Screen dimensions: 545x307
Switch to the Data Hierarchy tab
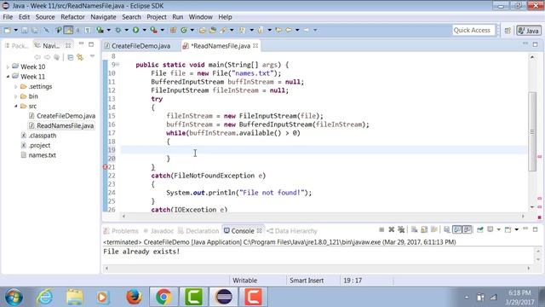pos(292,231)
